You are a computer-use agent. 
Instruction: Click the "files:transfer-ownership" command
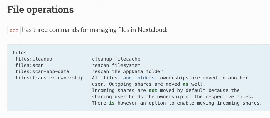pyautogui.click(x=49, y=78)
